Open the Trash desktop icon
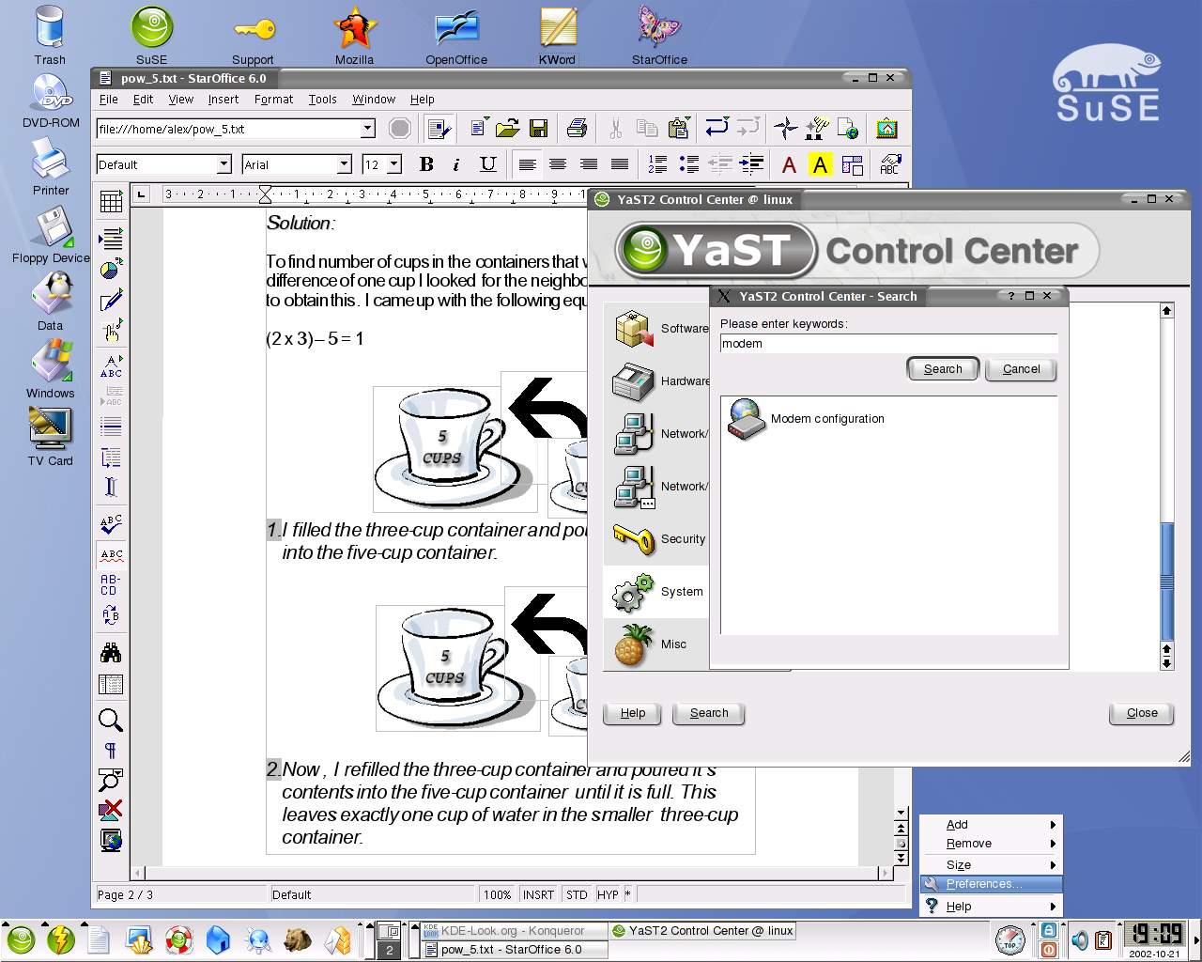This screenshot has height=962, width=1202. pos(50,36)
